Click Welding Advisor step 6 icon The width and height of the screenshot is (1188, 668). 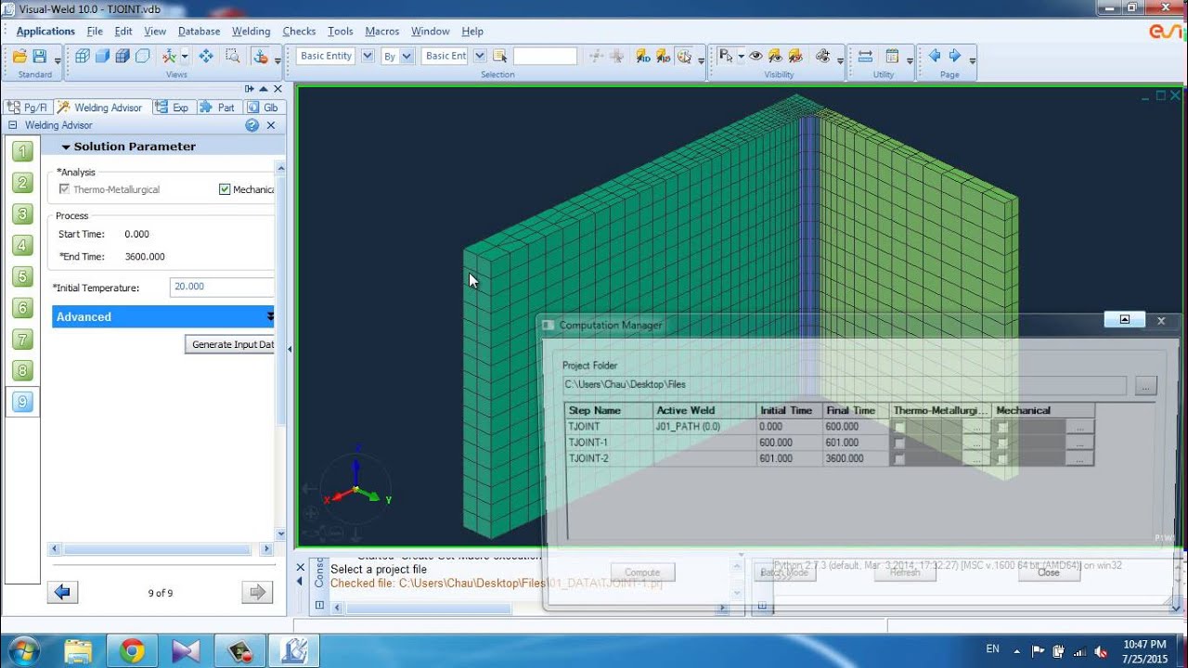pos(23,308)
